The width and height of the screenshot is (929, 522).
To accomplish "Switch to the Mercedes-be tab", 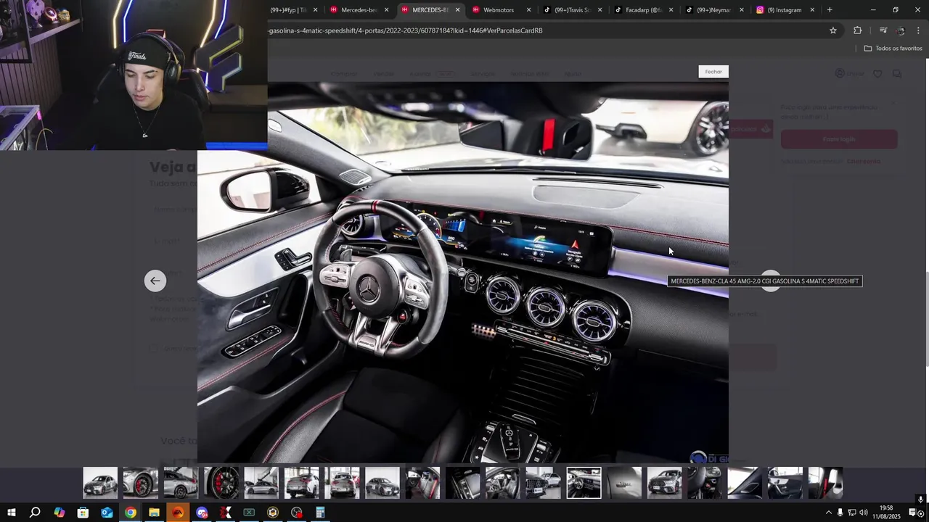I will tap(359, 10).
